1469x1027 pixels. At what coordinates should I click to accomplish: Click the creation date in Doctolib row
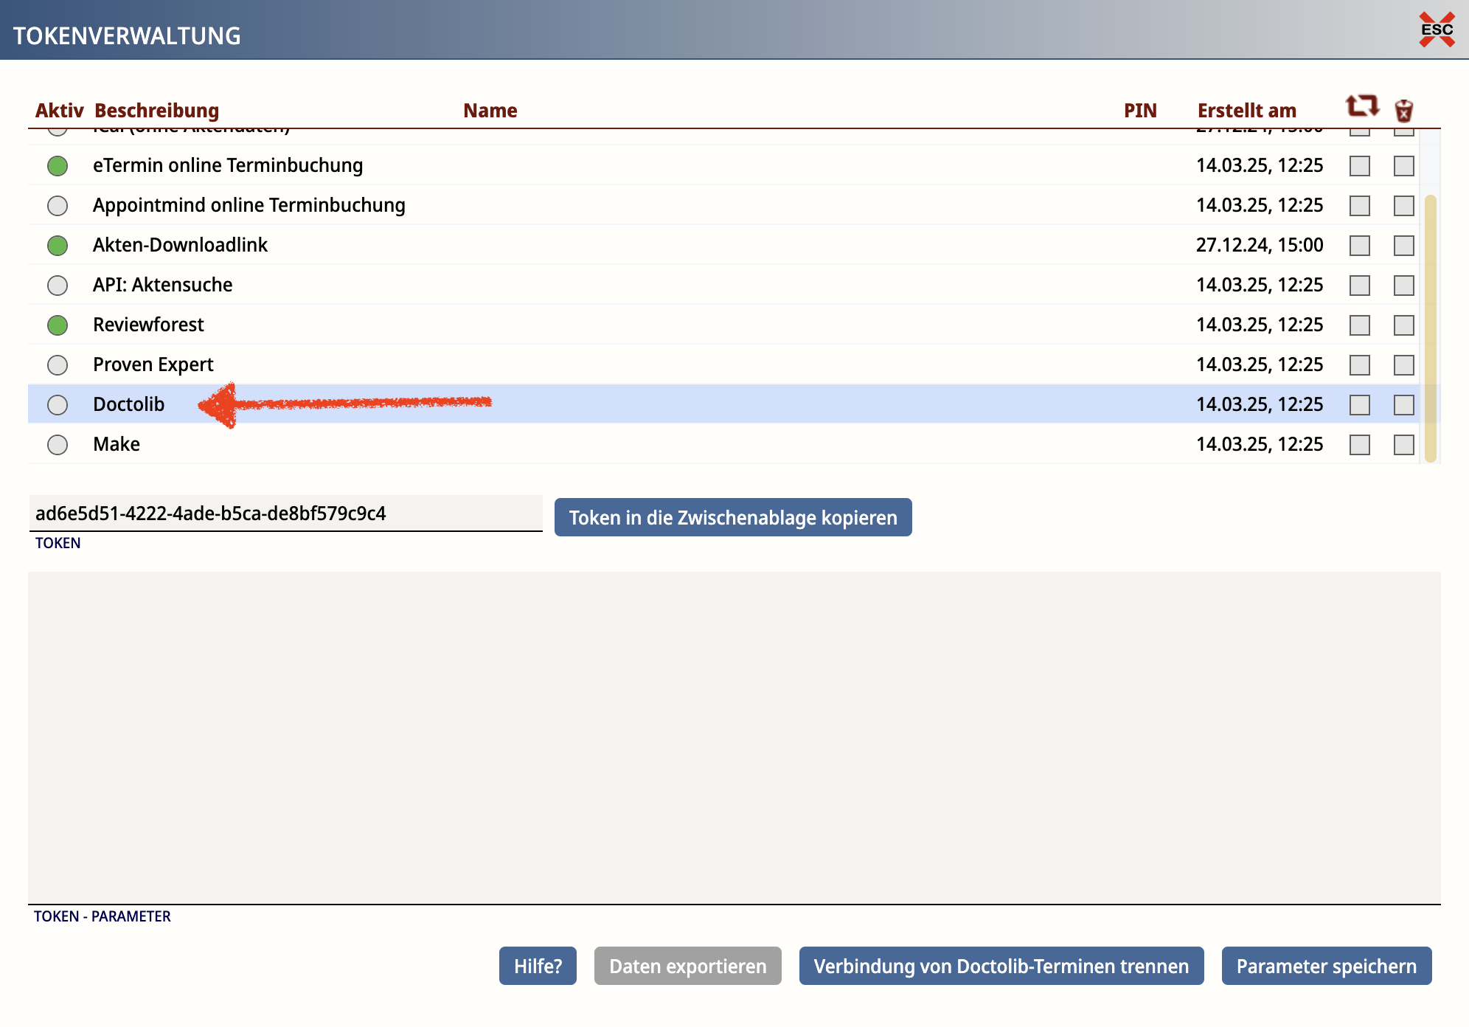coord(1260,404)
